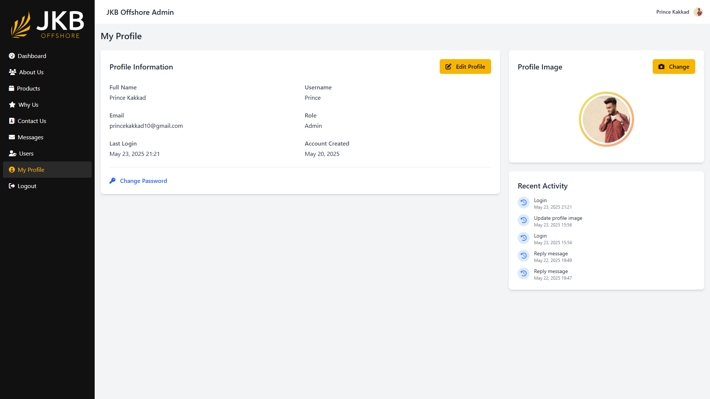Follow the Change Password link

[x=143, y=181]
